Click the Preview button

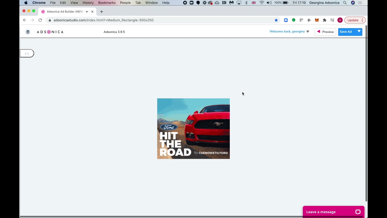click(325, 32)
